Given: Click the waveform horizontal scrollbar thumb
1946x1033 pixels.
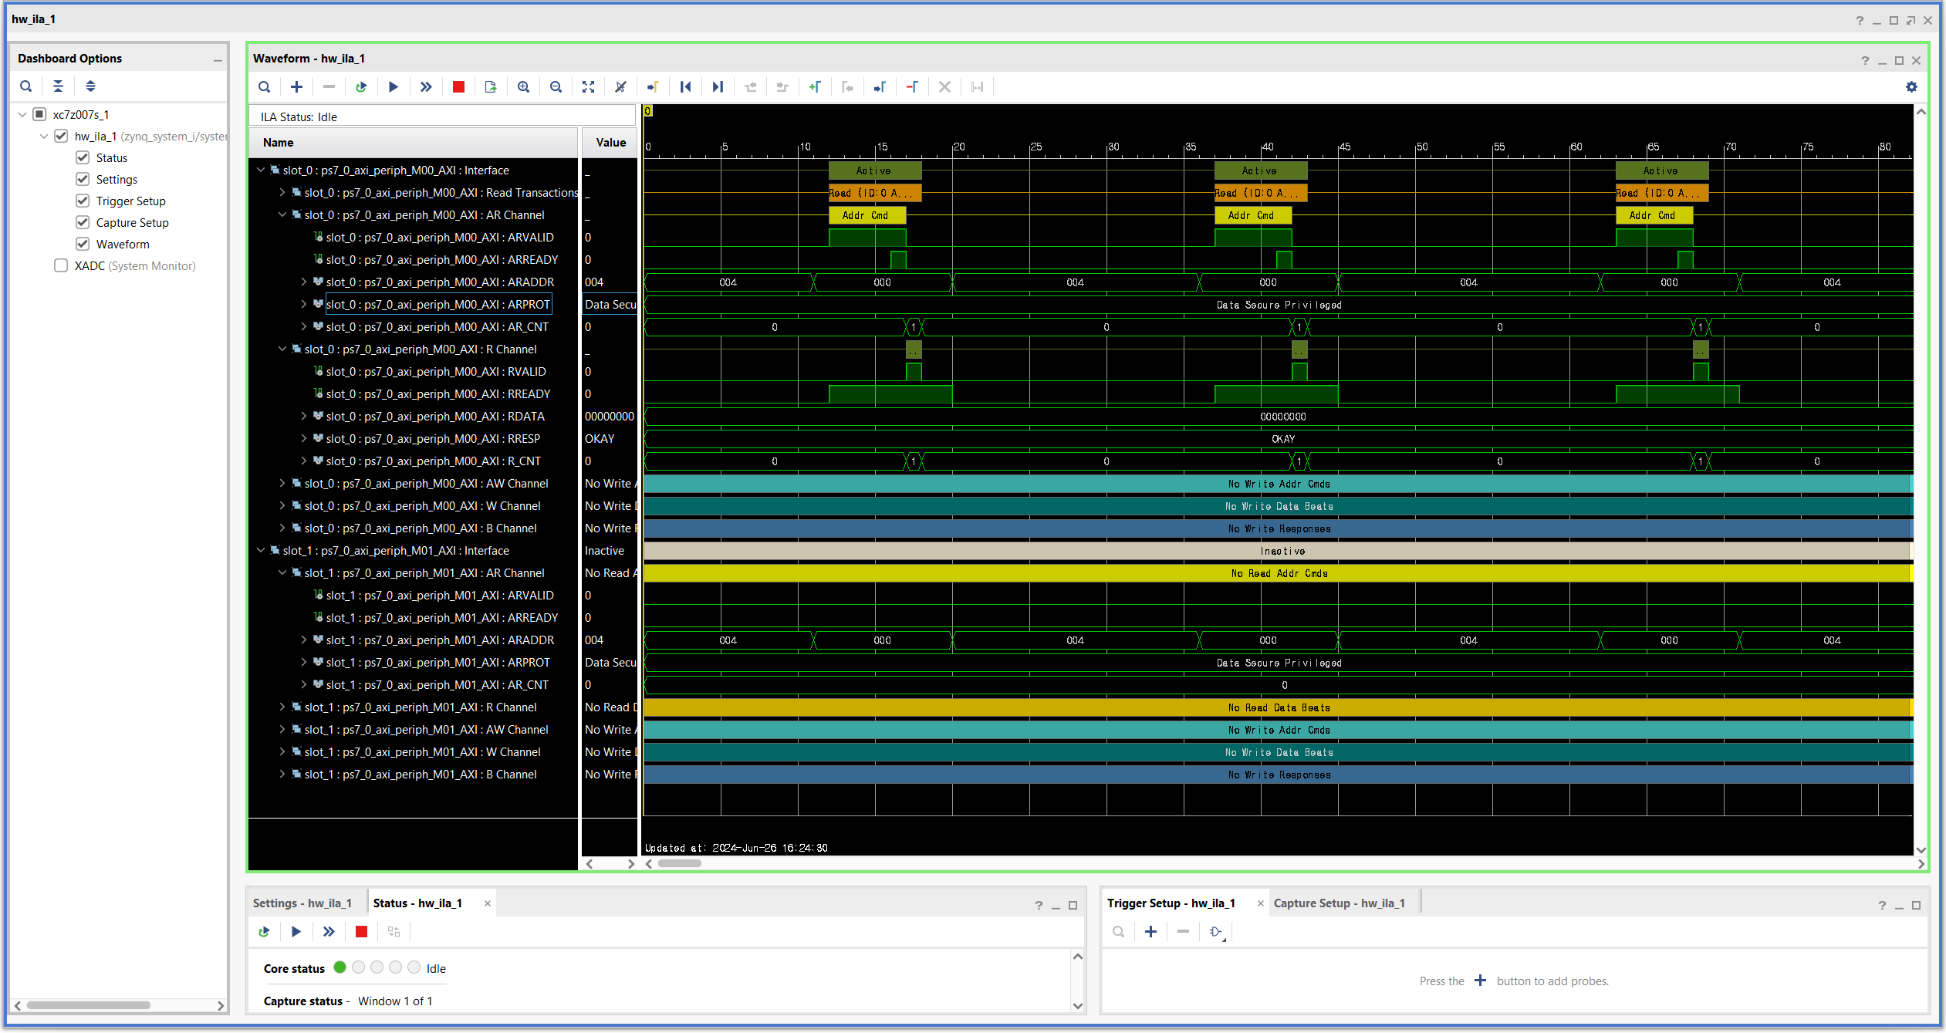Looking at the screenshot, I should click(679, 863).
